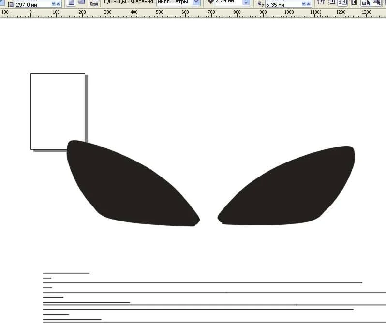
Task: Enable Dynamic Guides icon
Action: tap(354, 2)
